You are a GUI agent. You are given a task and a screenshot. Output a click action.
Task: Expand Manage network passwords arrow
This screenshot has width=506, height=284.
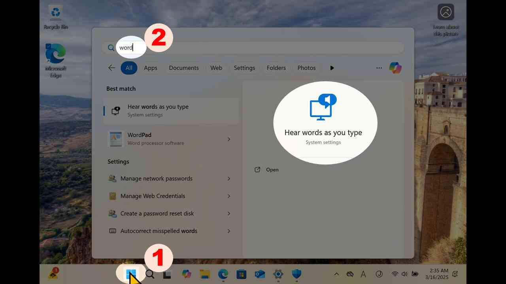pyautogui.click(x=229, y=179)
